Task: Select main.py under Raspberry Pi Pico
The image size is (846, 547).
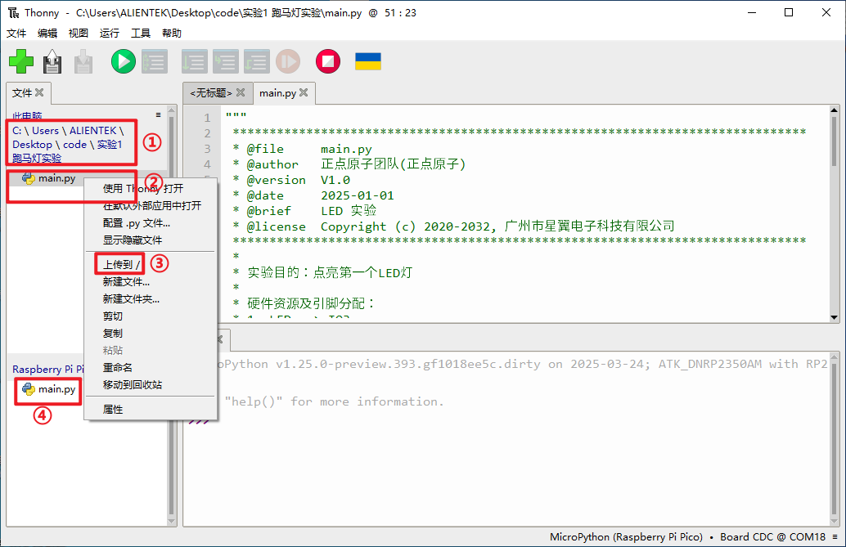Action: 48,389
